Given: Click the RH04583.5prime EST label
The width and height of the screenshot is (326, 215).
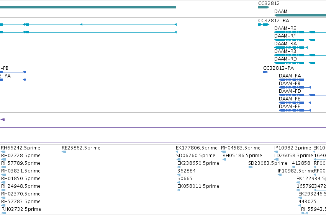Looking at the screenshot, I should click(x=241, y=148).
